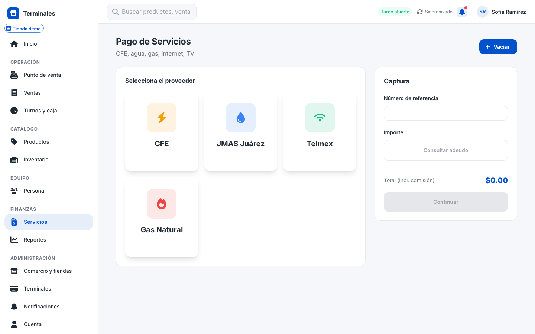Open the Personal team page
The width and height of the screenshot is (535, 334).
[49, 191]
